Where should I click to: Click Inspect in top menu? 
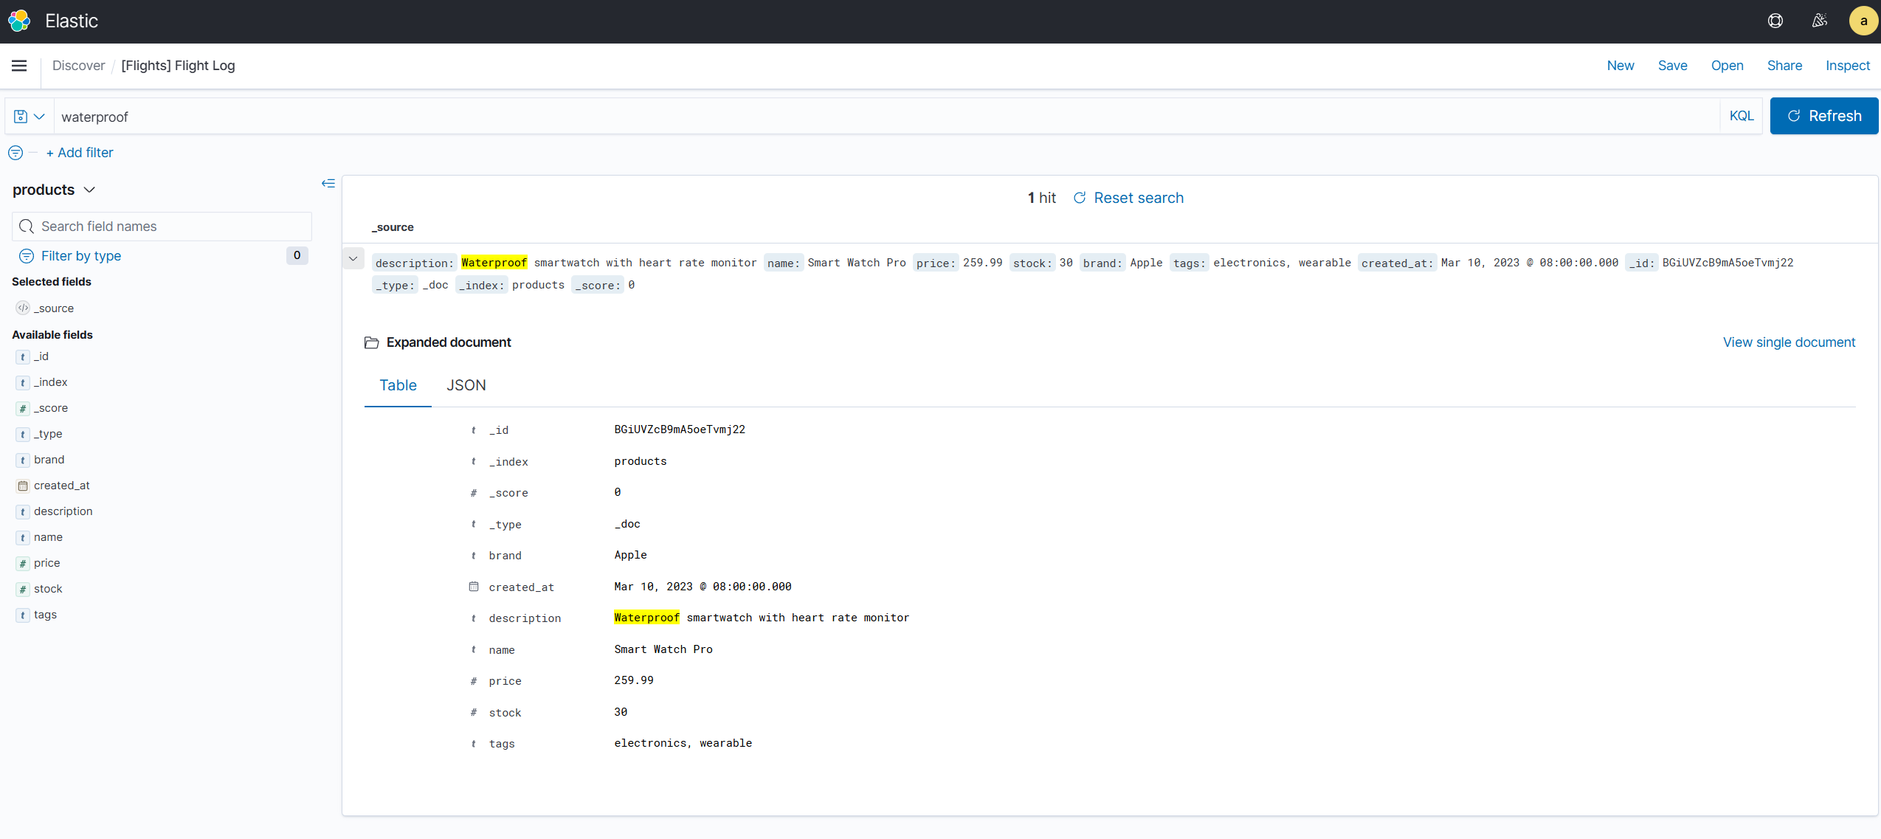tap(1847, 66)
